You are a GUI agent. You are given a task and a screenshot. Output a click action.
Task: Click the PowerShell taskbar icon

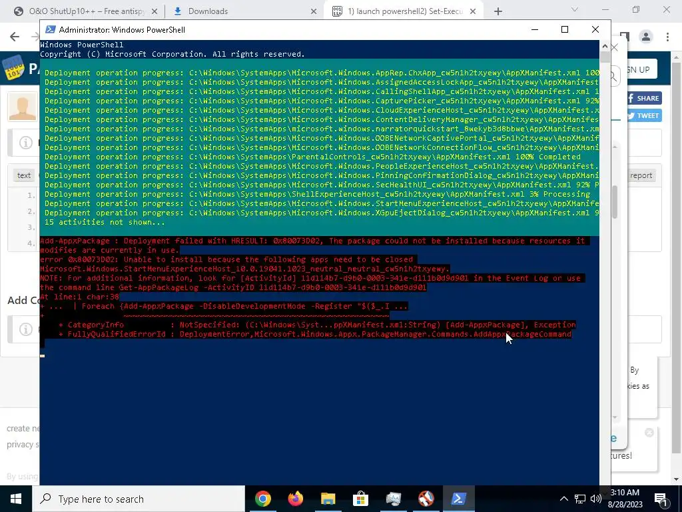pyautogui.click(x=458, y=499)
